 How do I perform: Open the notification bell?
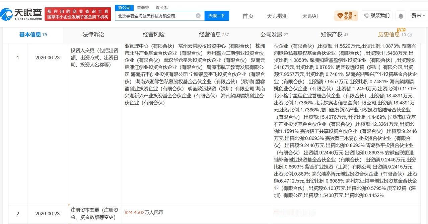(401, 16)
